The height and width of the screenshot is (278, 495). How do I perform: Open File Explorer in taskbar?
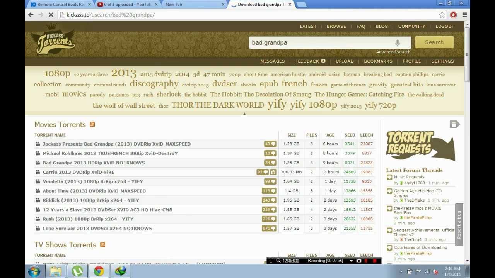(x=56, y=271)
